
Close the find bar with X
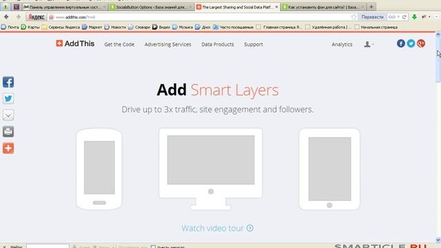tap(4, 247)
